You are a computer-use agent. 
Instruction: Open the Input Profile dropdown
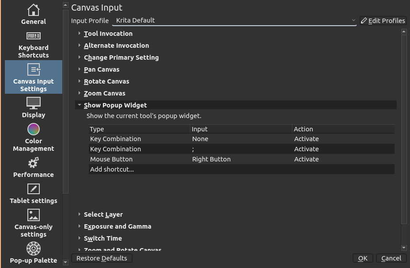235,20
